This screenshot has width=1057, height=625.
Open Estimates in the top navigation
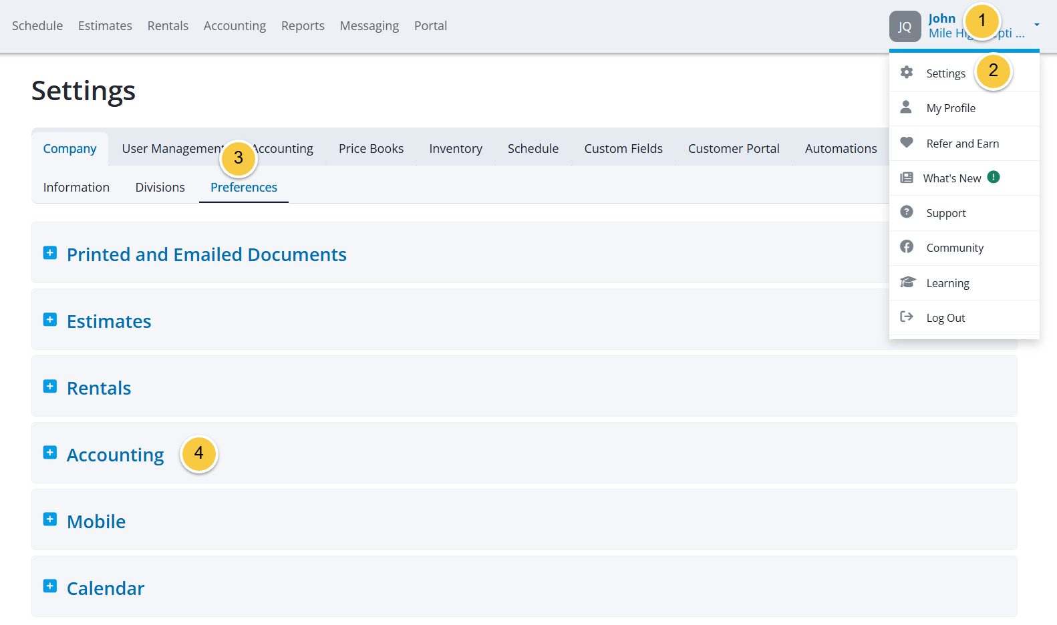tap(105, 25)
